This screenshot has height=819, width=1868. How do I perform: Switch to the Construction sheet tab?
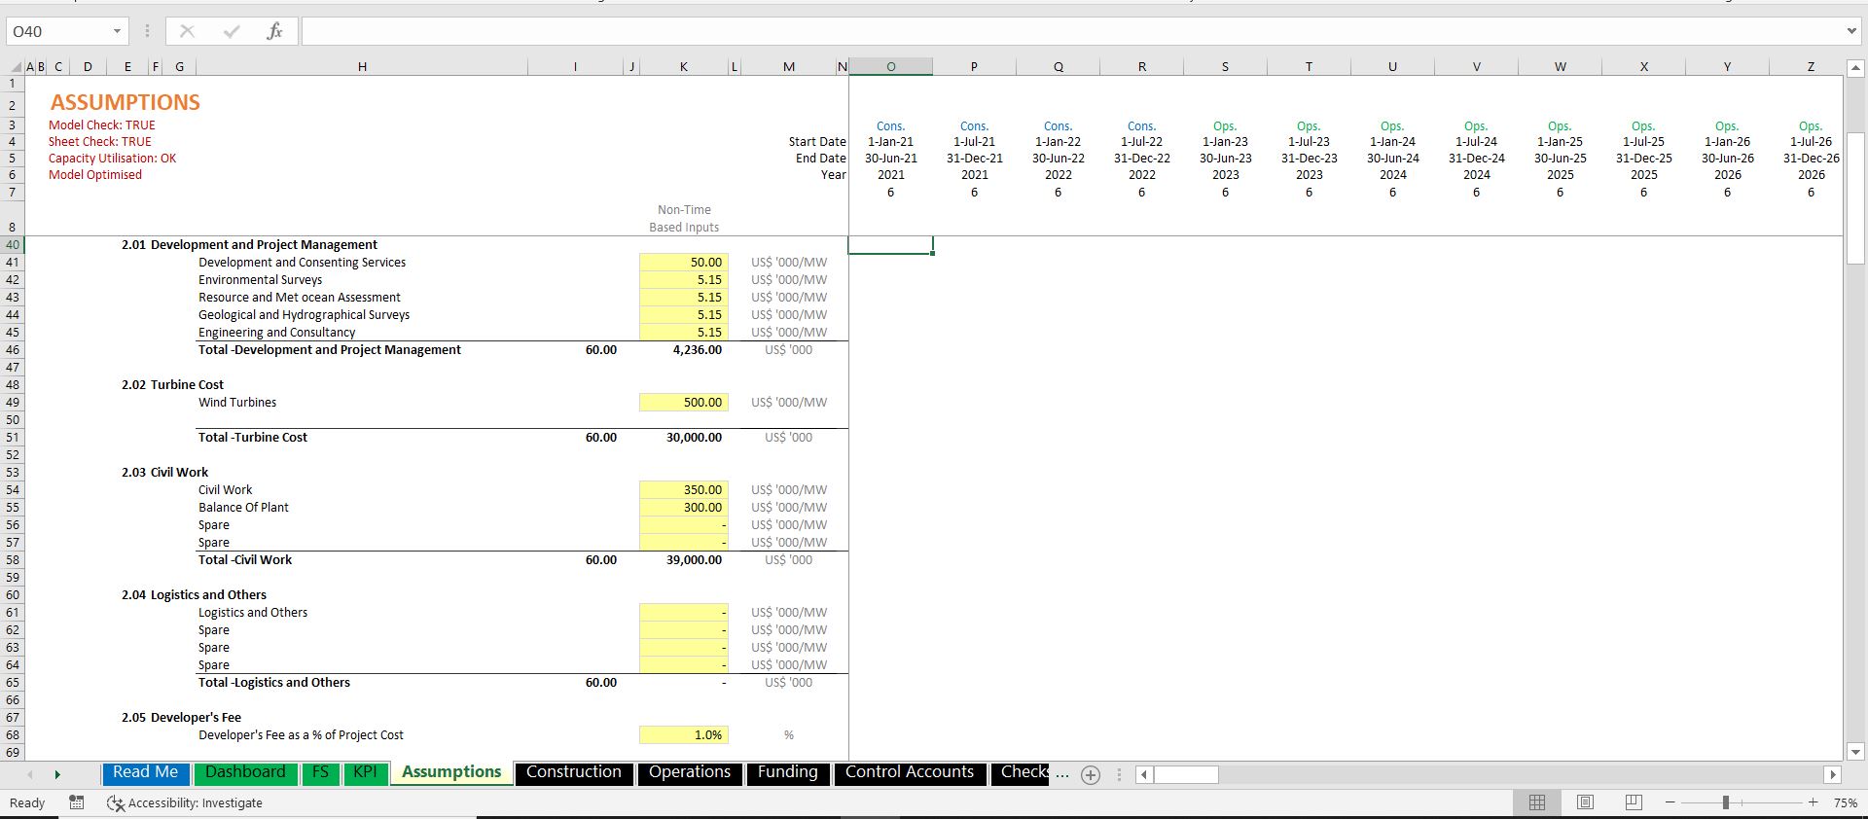tap(573, 772)
